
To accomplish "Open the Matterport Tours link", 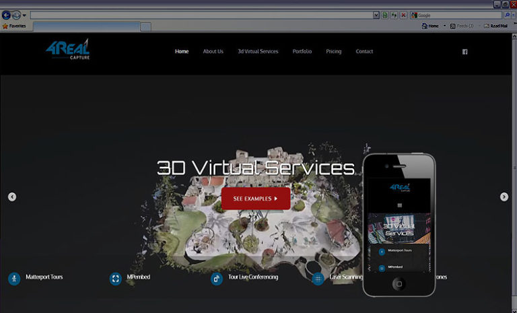I will click(44, 277).
